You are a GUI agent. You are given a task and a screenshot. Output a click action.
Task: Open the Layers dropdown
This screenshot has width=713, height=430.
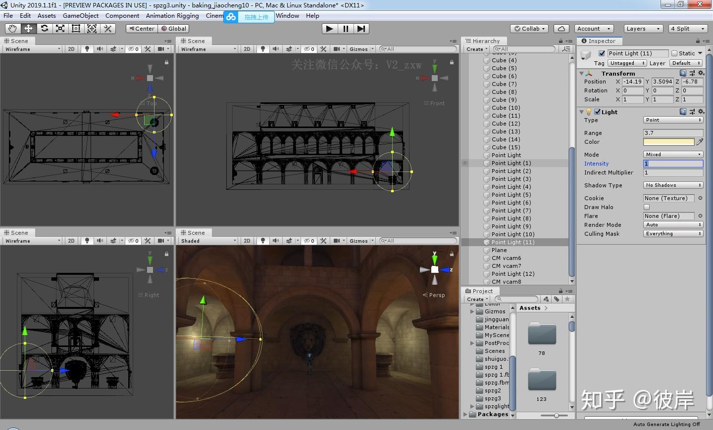tap(643, 29)
